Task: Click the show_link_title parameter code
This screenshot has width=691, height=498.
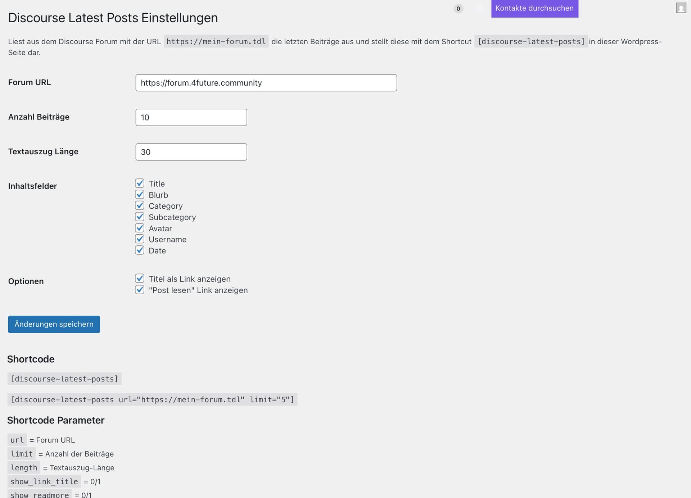Action: (44, 481)
